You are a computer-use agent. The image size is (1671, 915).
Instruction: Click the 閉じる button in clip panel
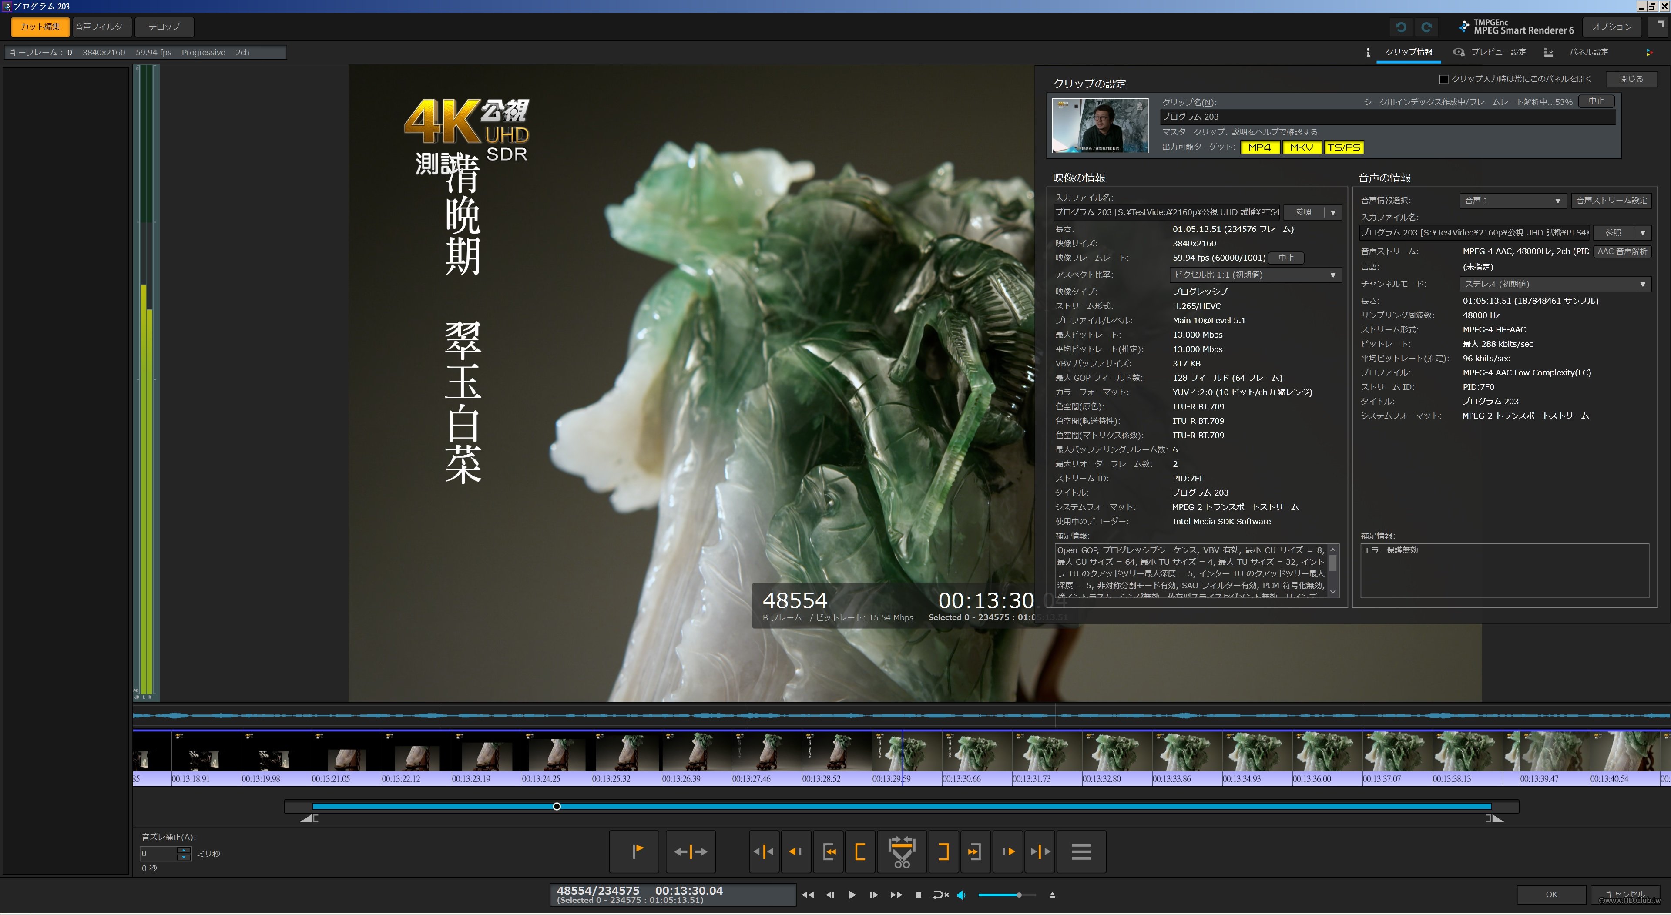point(1631,79)
